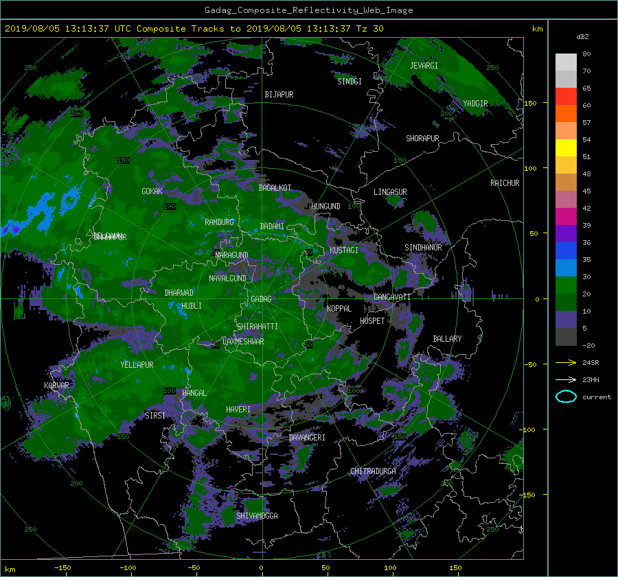Click the RAICHUR city label
Screen dimensions: 618x577
point(505,183)
